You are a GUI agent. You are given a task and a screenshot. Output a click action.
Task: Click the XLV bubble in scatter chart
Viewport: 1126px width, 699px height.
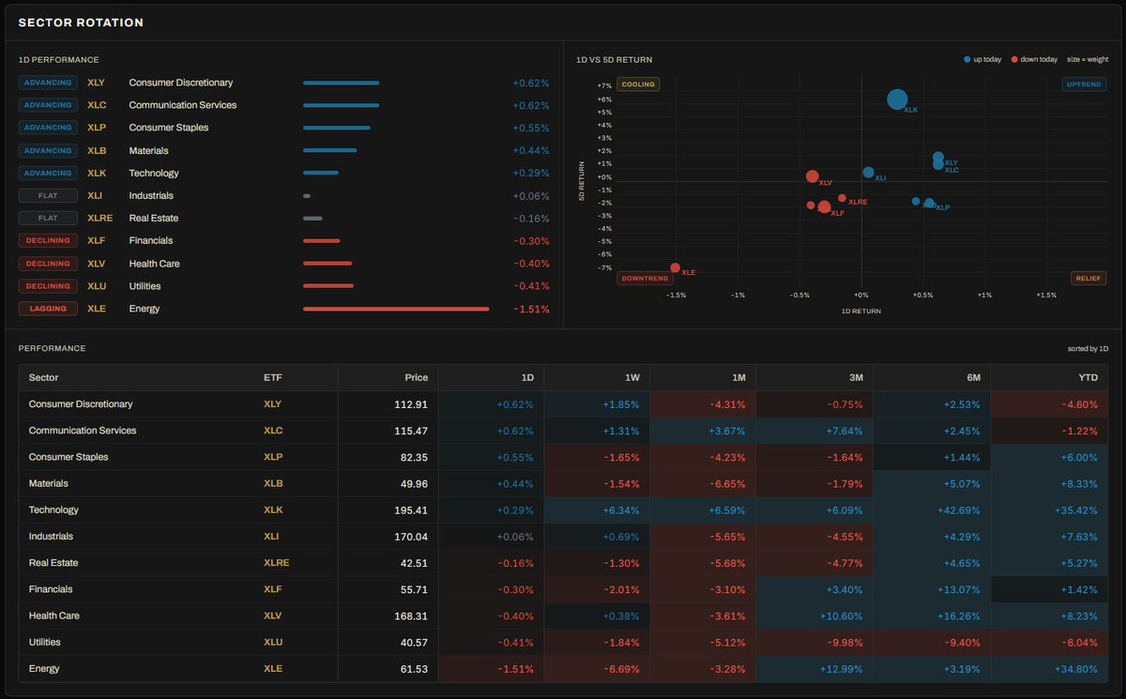point(813,176)
